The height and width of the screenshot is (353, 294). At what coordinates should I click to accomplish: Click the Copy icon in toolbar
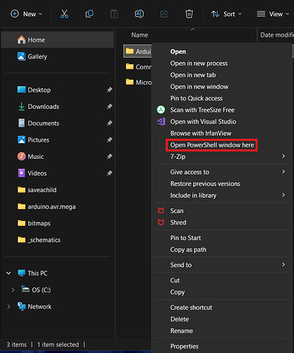pos(89,14)
